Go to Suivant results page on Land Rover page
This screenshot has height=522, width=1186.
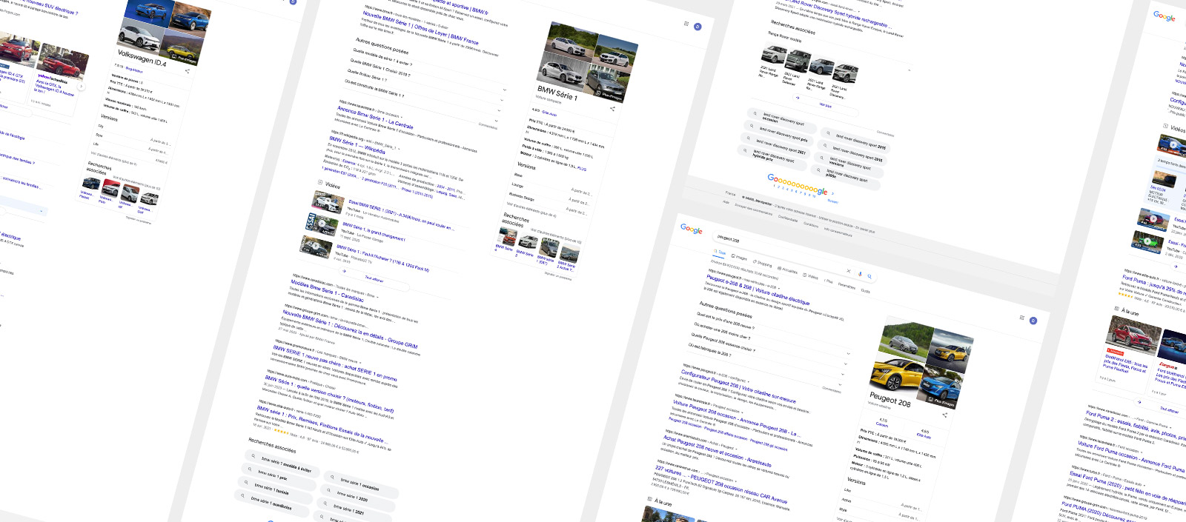[x=832, y=201]
